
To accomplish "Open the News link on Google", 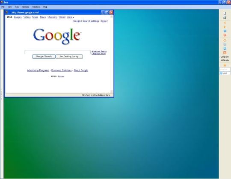I will point(43,17).
